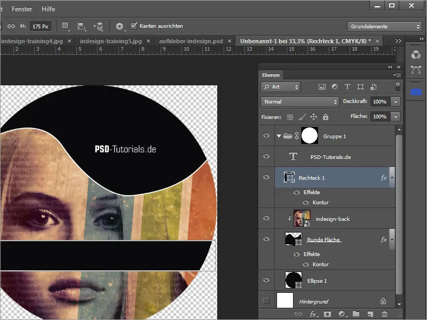Open Rechteck 1 fx layer styles
427x320 pixels.
(x=383, y=178)
